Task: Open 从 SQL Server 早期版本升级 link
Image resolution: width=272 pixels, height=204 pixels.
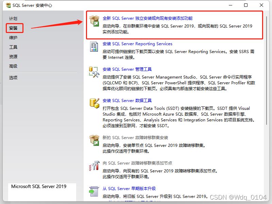Action: pyautogui.click(x=129, y=189)
